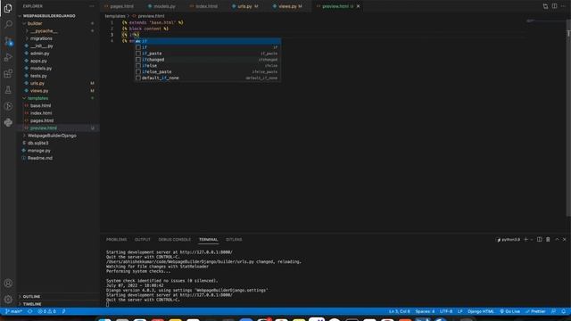This screenshot has height=321, width=571.
Task: Split the terminal pane
Action: [539, 240]
